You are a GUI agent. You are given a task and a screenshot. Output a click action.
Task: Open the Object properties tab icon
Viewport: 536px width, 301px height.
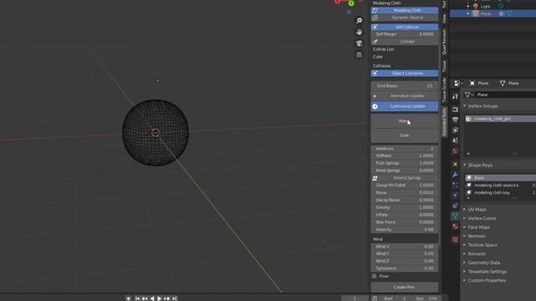click(455, 164)
